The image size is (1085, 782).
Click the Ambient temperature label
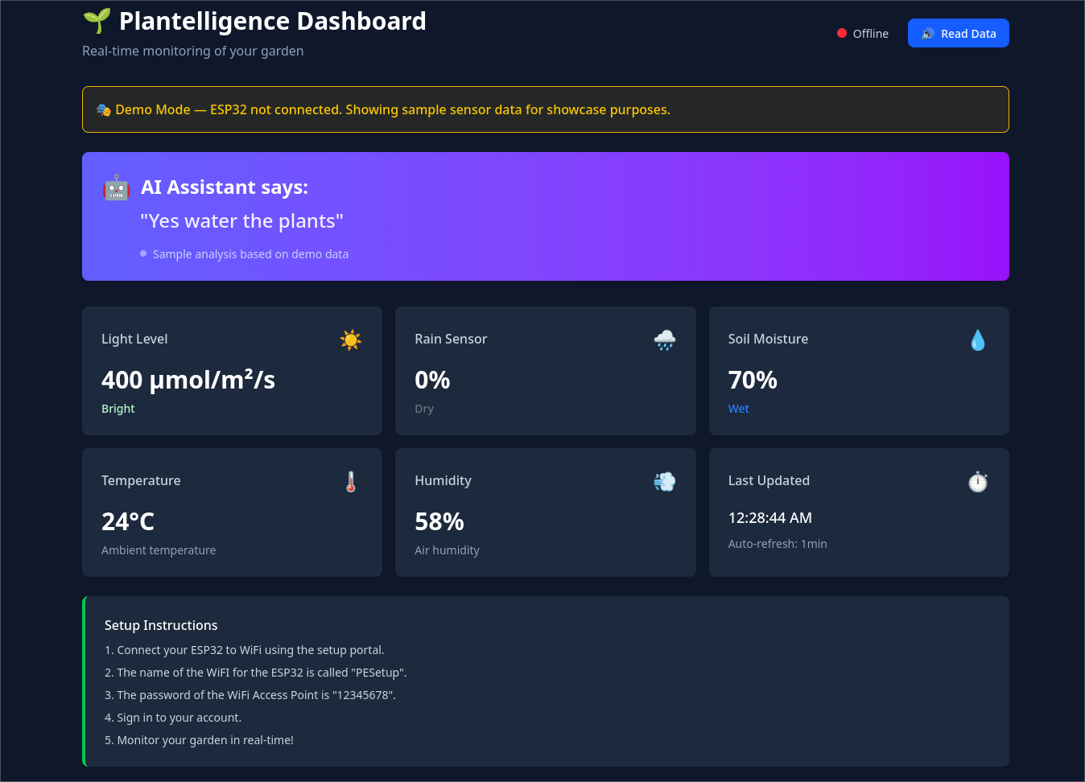click(x=159, y=550)
